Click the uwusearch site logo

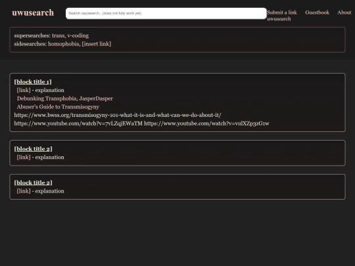click(33, 13)
